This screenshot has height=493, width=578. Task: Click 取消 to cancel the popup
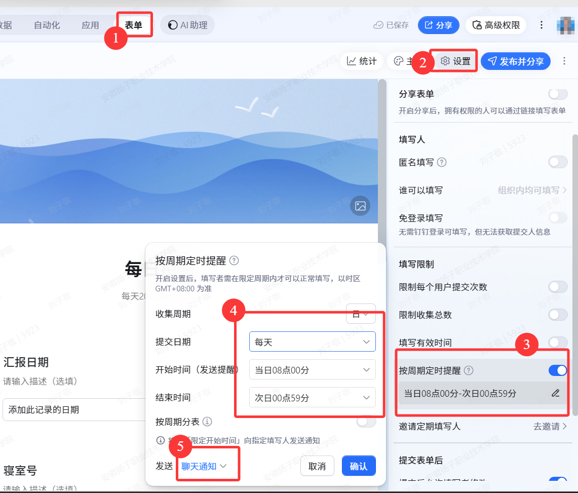[317, 466]
